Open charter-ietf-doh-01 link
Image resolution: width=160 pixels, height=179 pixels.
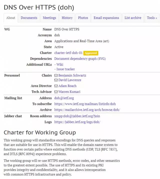68,53
